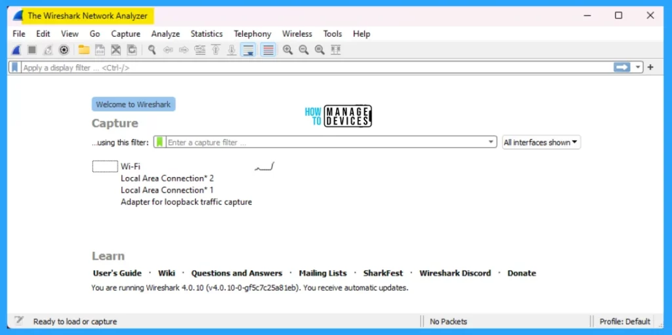This screenshot has width=672, height=335.
Task: Click the Welcome to Wireshark button
Action: (133, 104)
